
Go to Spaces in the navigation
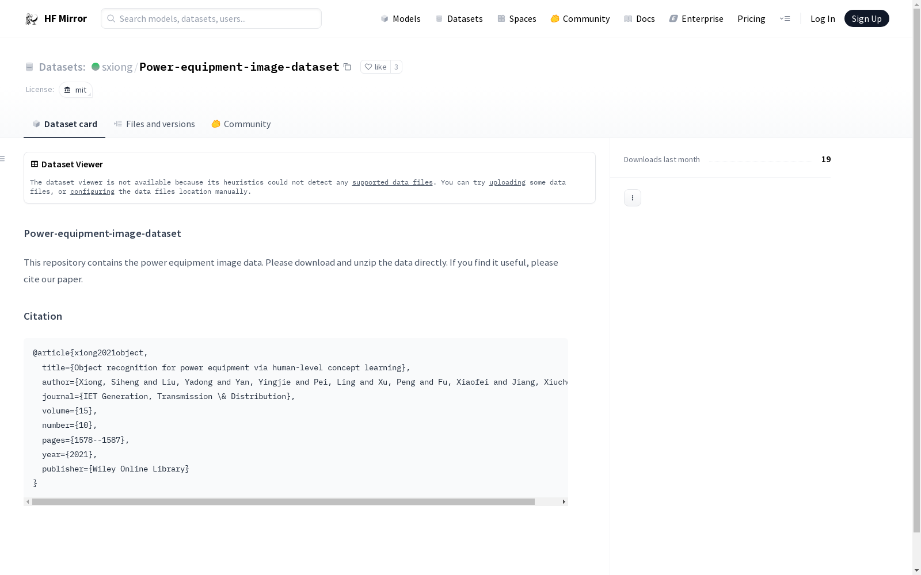click(x=516, y=18)
